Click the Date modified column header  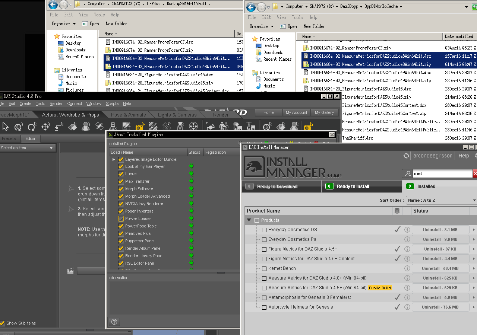click(460, 36)
